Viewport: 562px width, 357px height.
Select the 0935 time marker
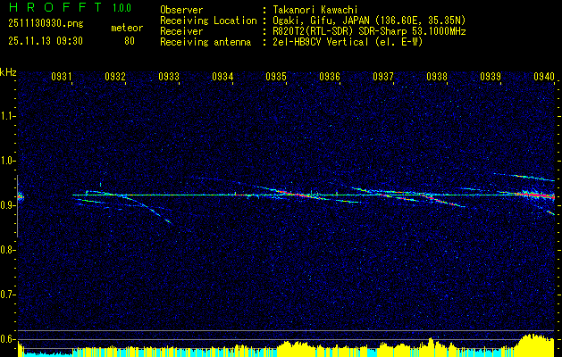[276, 76]
